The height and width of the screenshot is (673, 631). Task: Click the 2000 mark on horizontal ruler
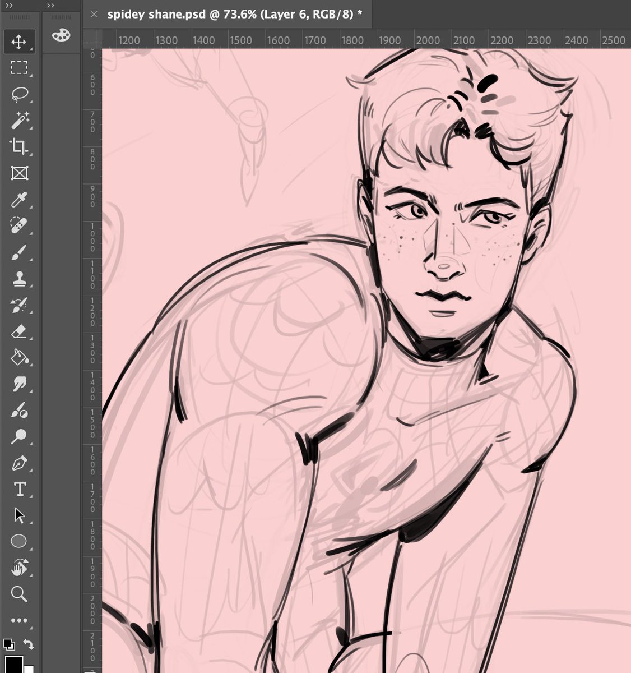pyautogui.click(x=428, y=40)
